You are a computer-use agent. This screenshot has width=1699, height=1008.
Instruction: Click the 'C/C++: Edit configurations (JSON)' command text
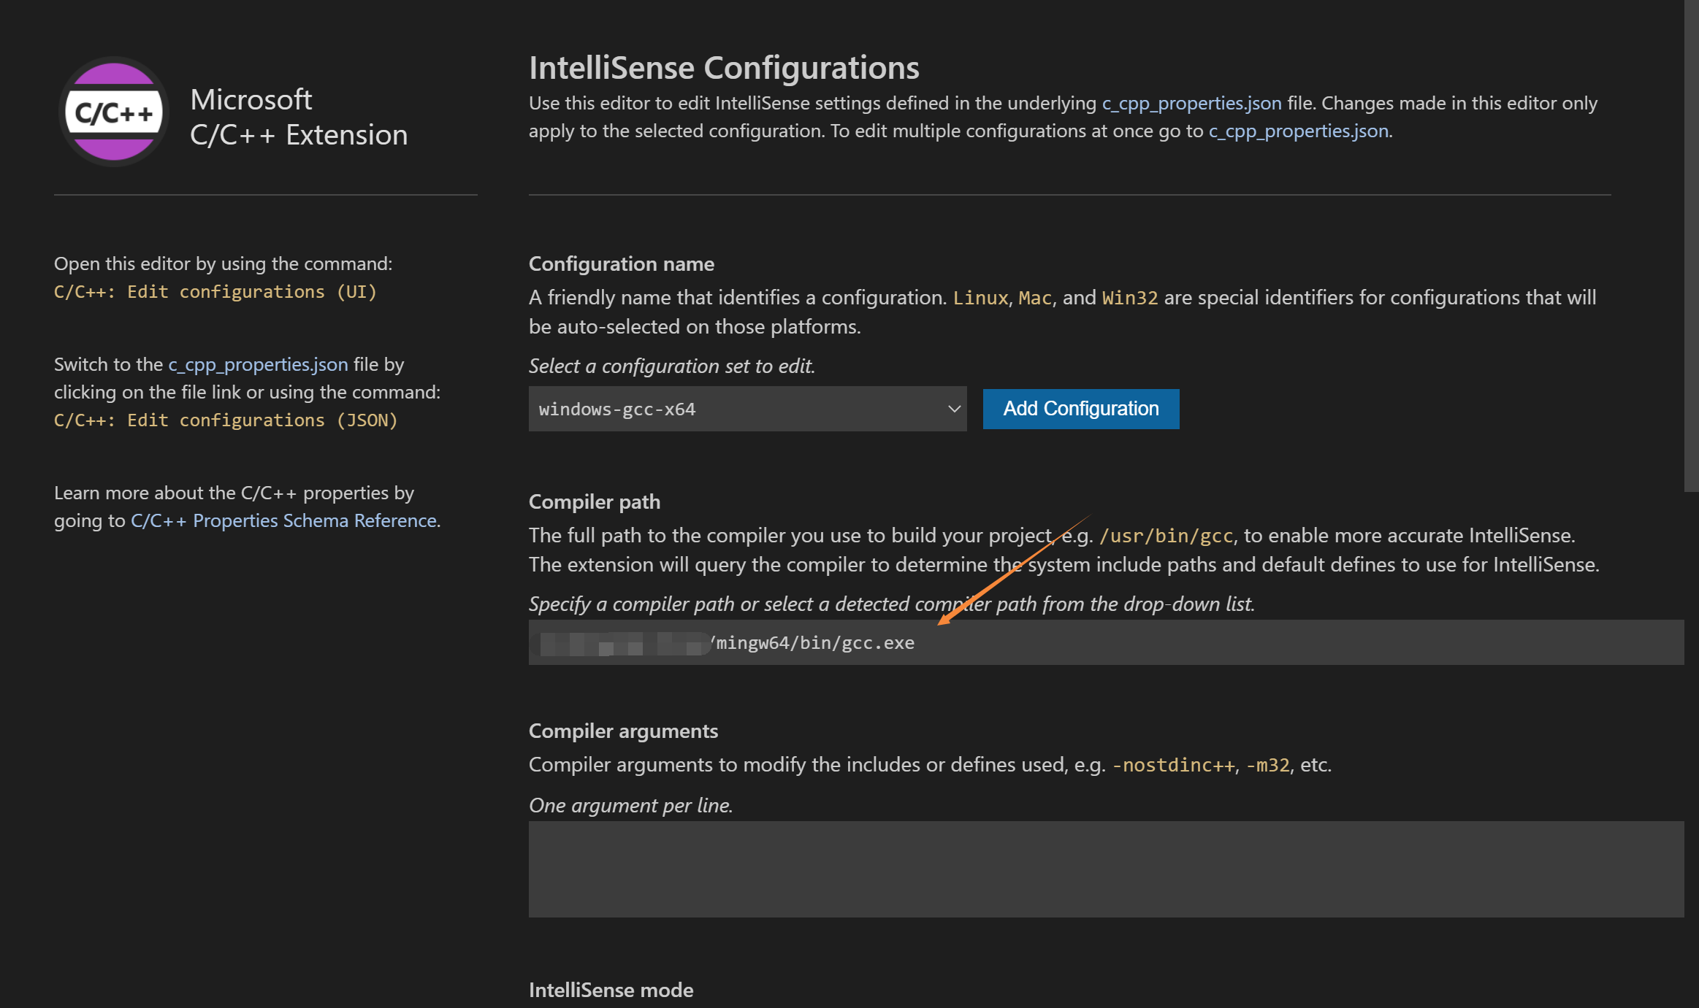pos(226,420)
